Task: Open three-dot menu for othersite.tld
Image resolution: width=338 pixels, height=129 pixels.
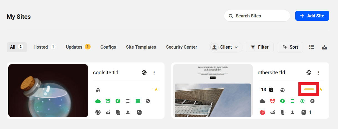Action: pos(319,73)
